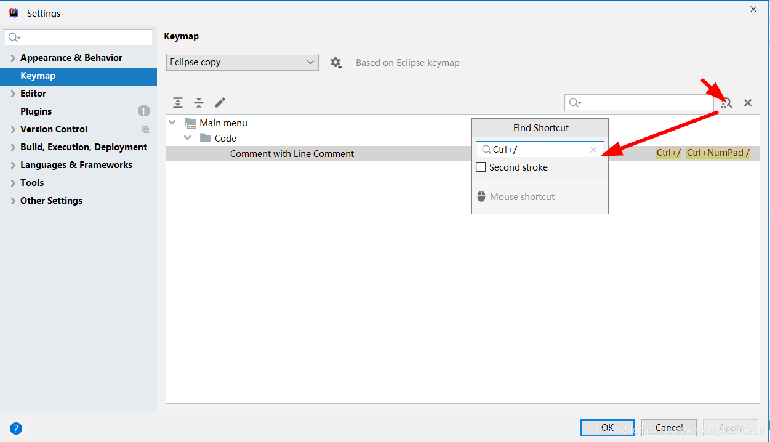Click the blue help question mark icon
770x442 pixels.
click(x=16, y=428)
